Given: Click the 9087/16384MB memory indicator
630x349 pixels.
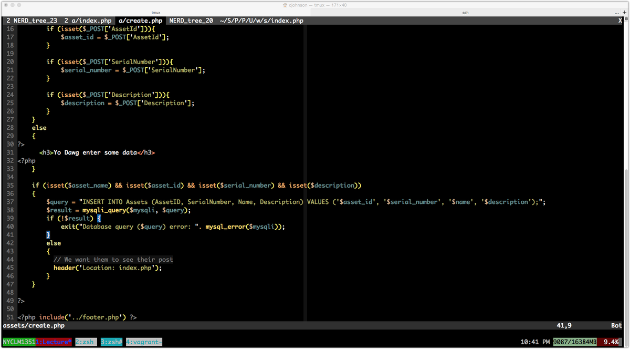Looking at the screenshot, I should coord(575,342).
